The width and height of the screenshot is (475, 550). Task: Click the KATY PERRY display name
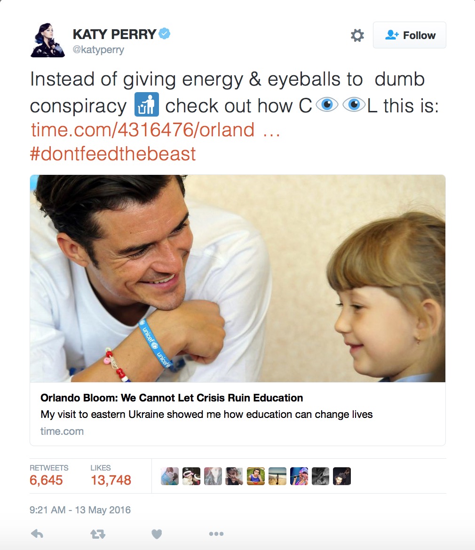click(115, 34)
